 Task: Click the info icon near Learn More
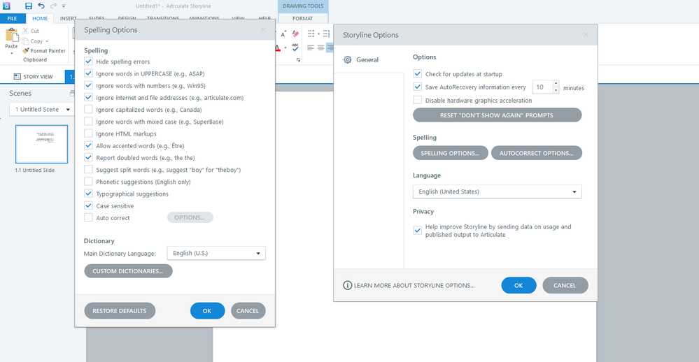point(347,285)
